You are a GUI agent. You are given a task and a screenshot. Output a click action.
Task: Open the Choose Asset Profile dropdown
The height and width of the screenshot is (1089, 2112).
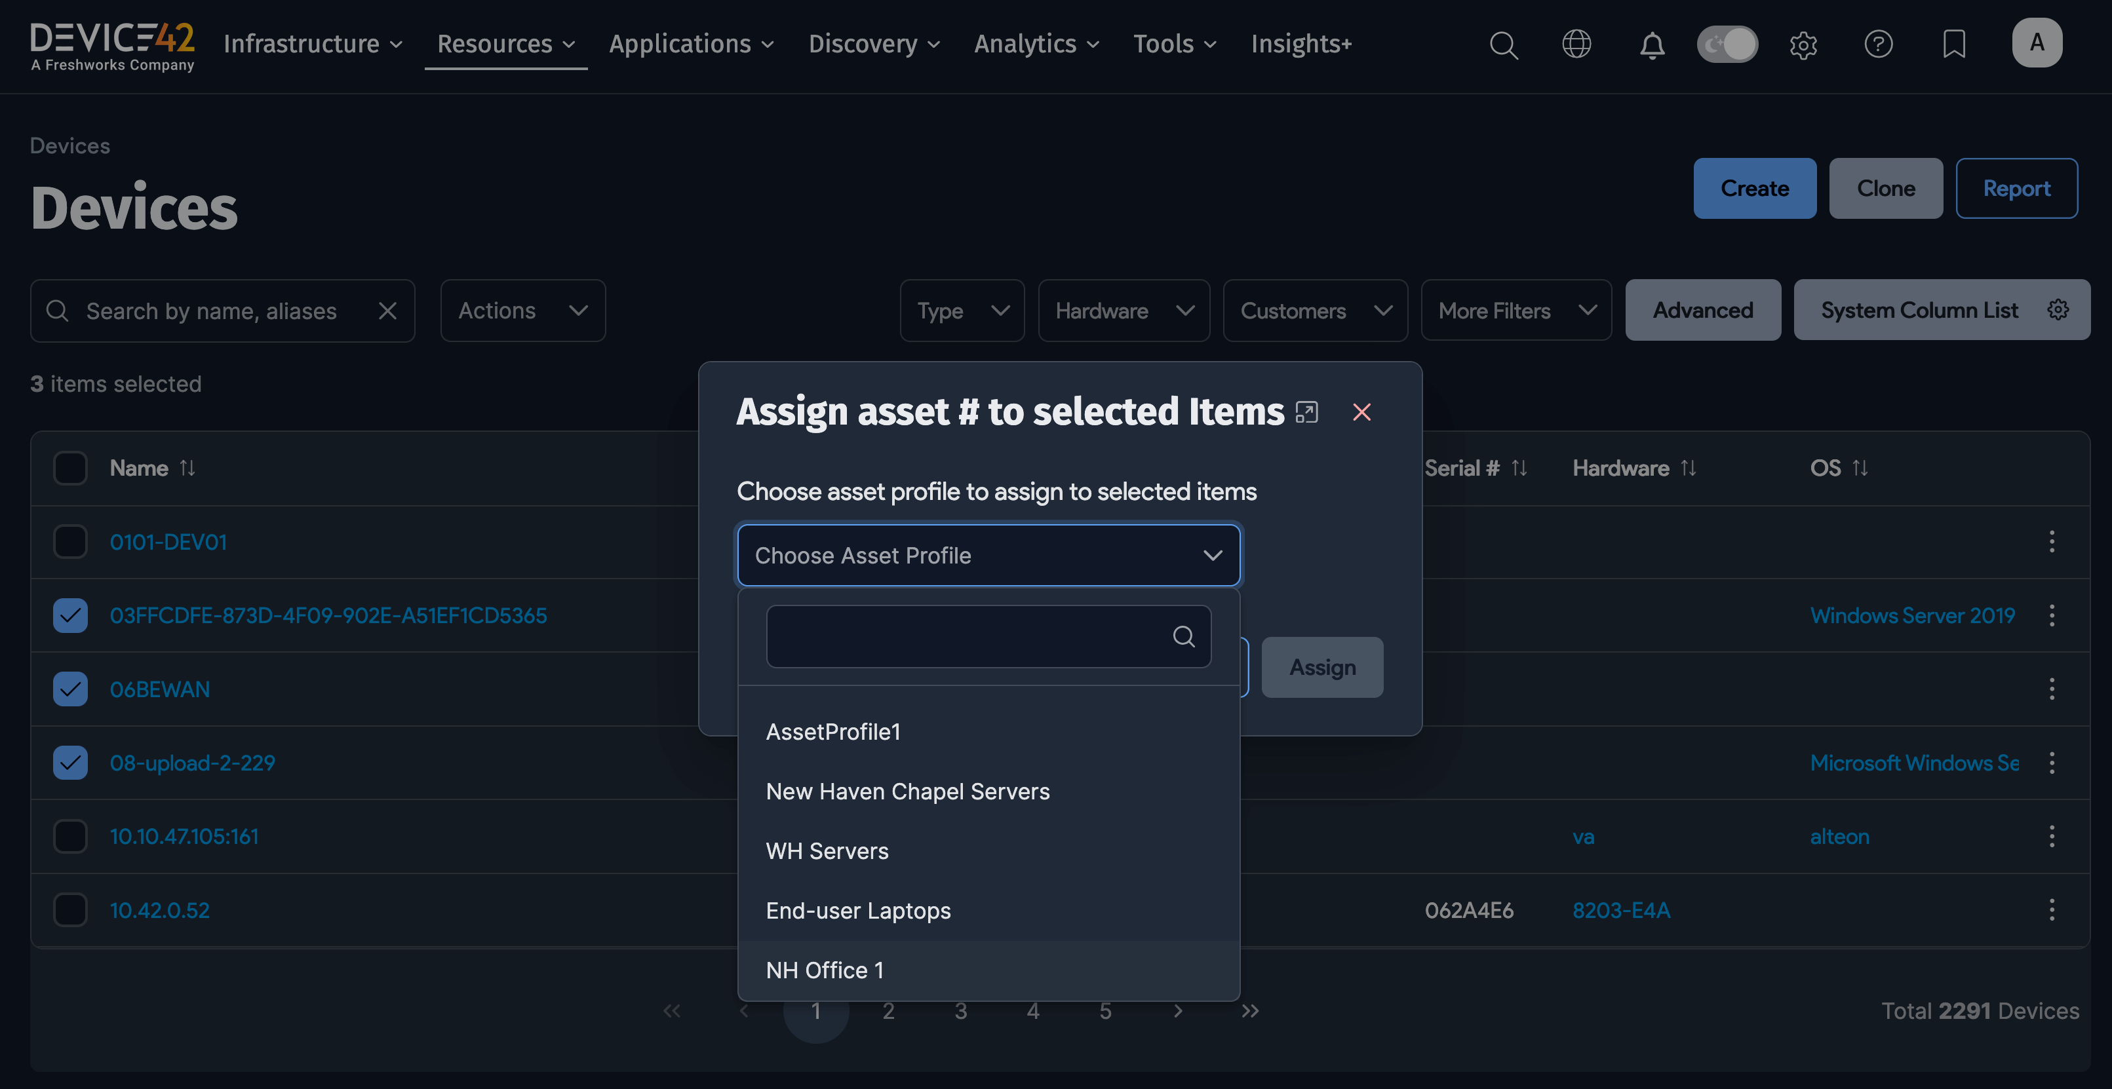[988, 555]
